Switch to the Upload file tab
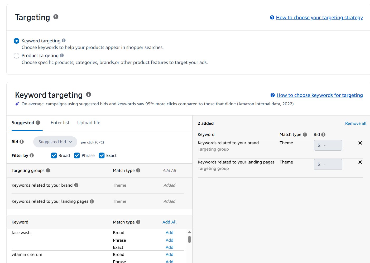Viewport: 370px width, 263px height. [89, 122]
